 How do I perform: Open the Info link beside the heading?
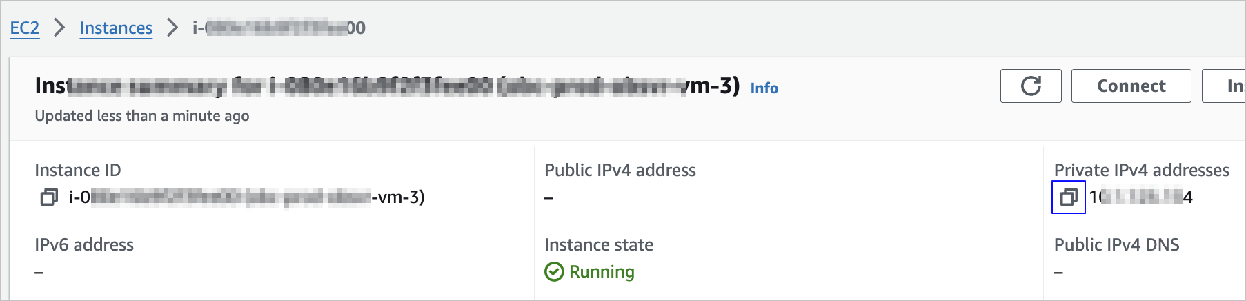(764, 88)
